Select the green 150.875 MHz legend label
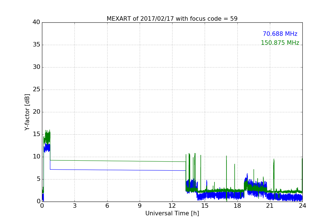The image size is (336, 224). click(280, 43)
